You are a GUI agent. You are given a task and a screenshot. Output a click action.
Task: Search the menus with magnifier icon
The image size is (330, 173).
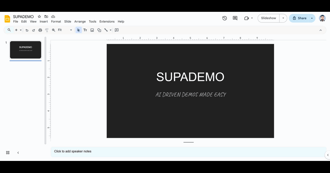point(9,30)
